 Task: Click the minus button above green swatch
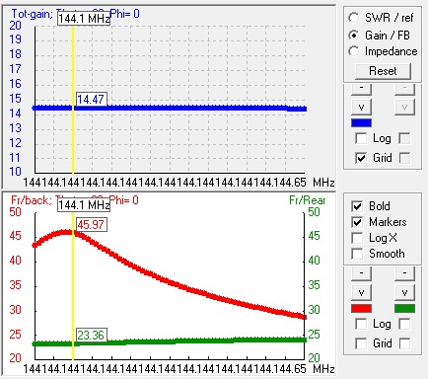click(x=404, y=273)
